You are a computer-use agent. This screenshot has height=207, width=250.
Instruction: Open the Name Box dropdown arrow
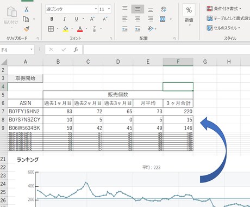tap(32, 50)
